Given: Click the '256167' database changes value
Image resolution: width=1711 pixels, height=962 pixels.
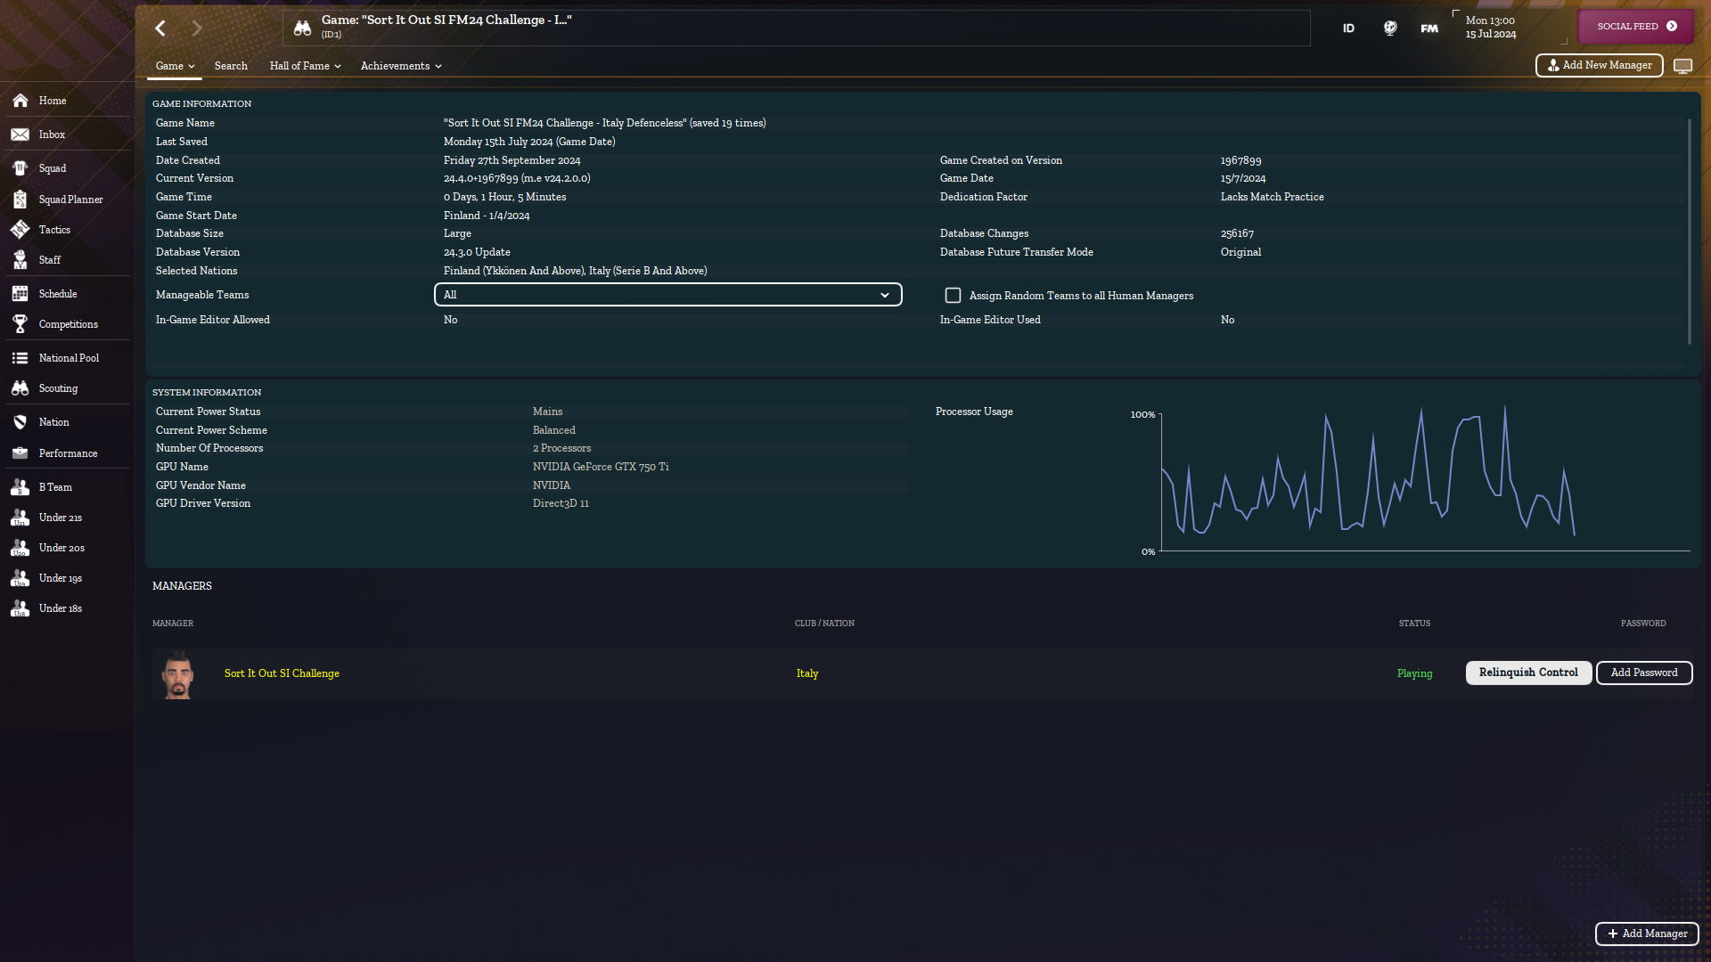Looking at the screenshot, I should pyautogui.click(x=1237, y=233).
